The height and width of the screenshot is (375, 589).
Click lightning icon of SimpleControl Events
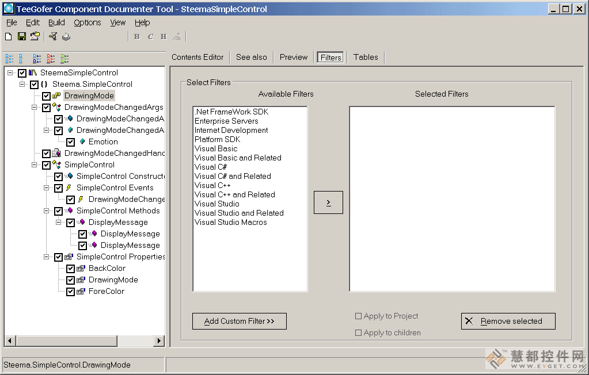[69, 187]
